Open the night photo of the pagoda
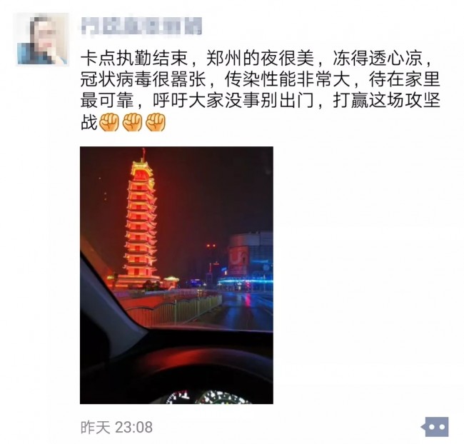The width and height of the screenshot is (464, 444). click(x=176, y=276)
